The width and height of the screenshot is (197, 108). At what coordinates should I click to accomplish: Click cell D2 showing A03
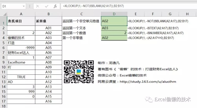pyautogui.click(x=114, y=28)
